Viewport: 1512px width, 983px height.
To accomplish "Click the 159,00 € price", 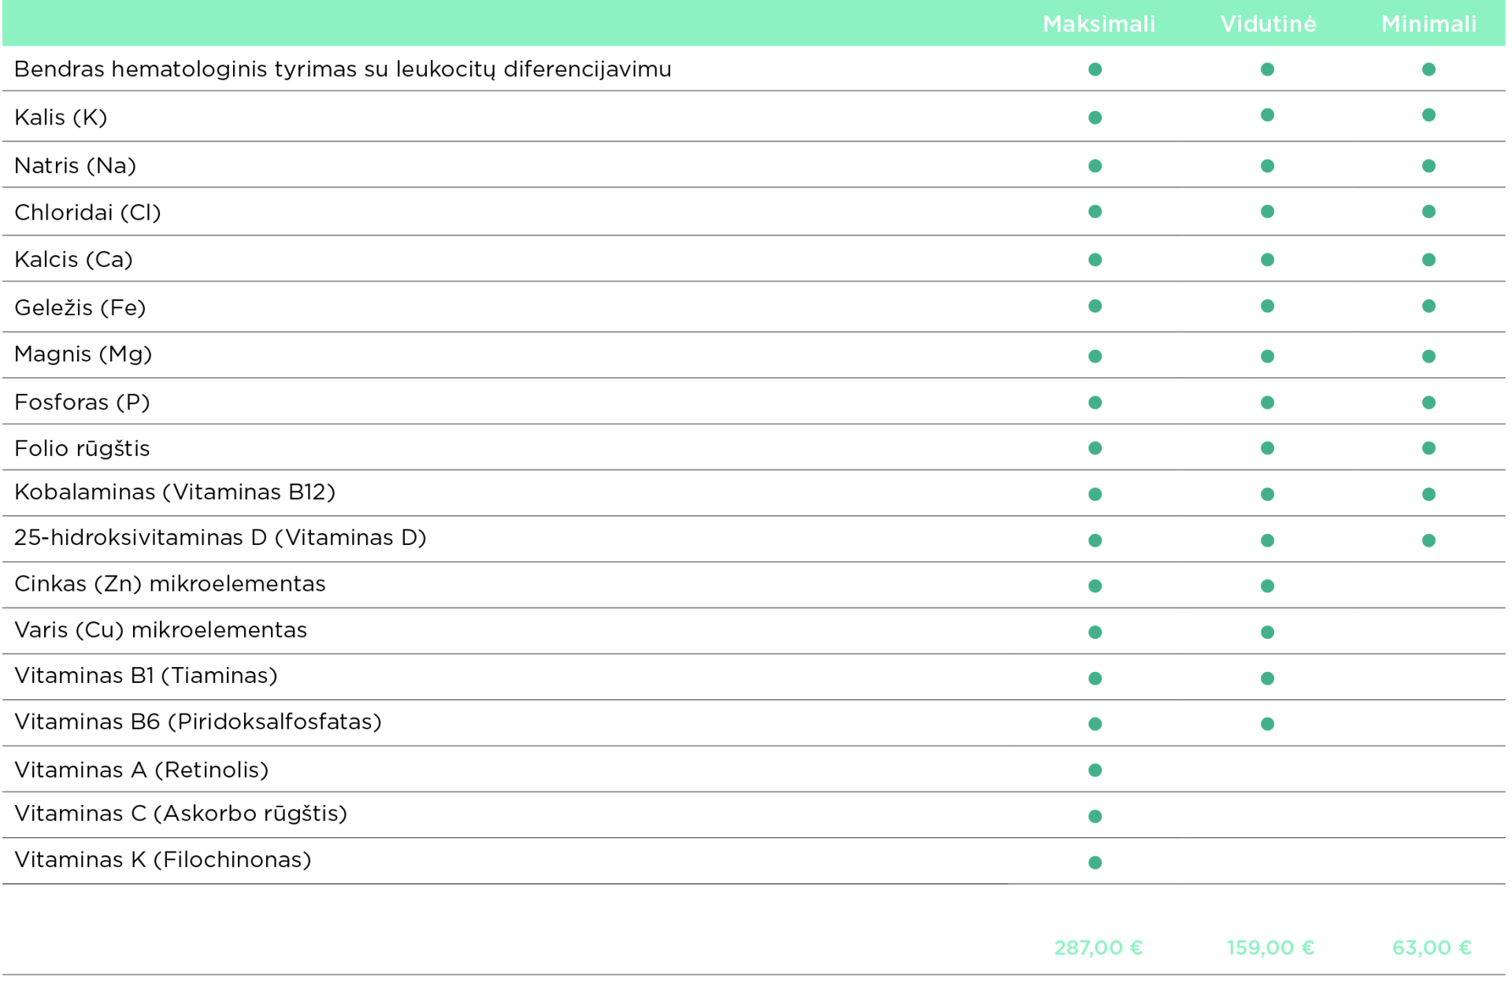I will [x=1270, y=948].
